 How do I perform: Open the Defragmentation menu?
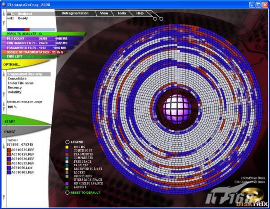tap(75, 13)
